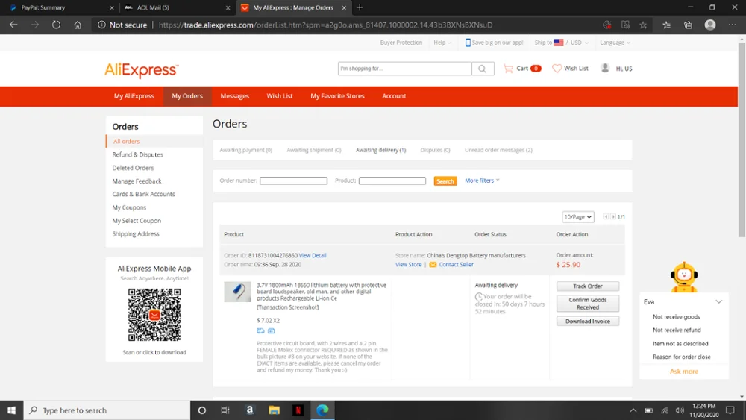The height and width of the screenshot is (420, 746).
Task: Open Amazon from the taskbar
Action: (250, 410)
